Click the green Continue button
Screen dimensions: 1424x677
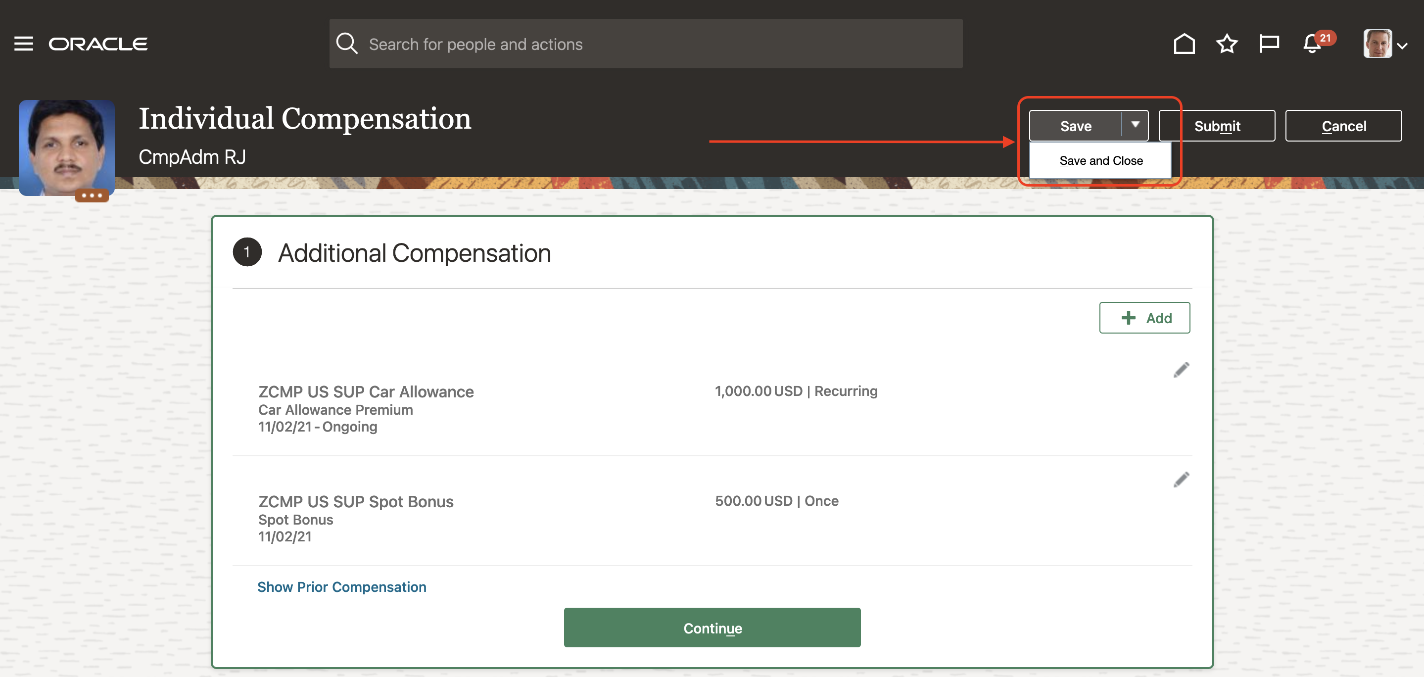(712, 628)
